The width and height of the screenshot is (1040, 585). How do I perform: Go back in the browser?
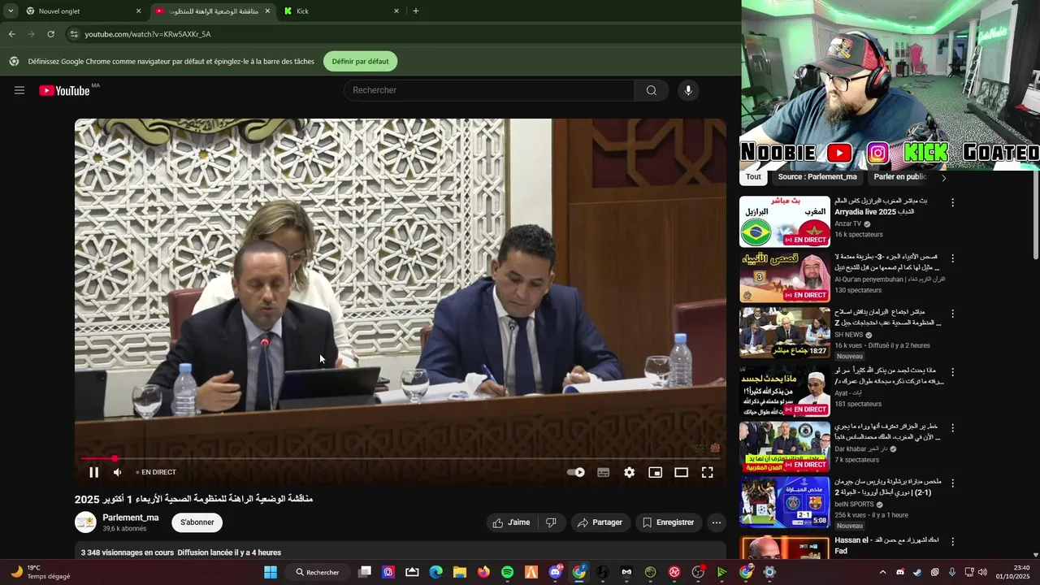(x=12, y=34)
